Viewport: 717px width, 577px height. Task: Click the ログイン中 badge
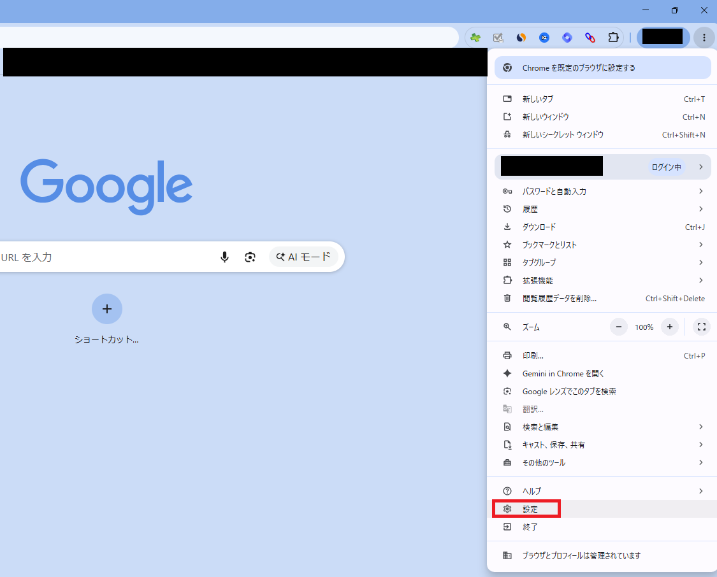pos(666,167)
